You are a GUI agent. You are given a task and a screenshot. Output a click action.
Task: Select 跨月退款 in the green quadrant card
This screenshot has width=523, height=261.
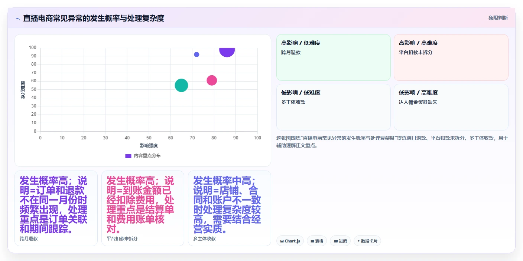tap(291, 52)
